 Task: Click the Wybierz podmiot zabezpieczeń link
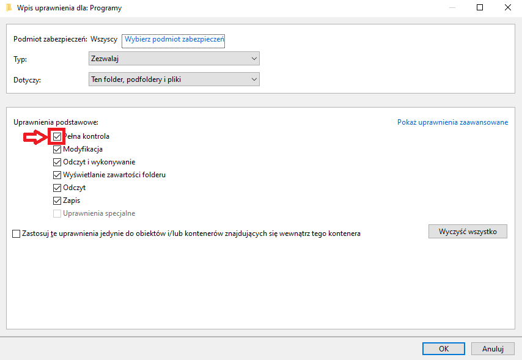point(175,39)
